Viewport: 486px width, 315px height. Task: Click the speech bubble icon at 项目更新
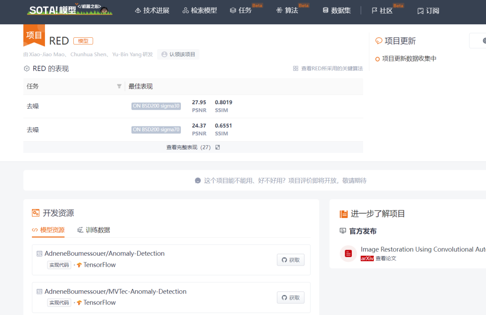pos(379,41)
